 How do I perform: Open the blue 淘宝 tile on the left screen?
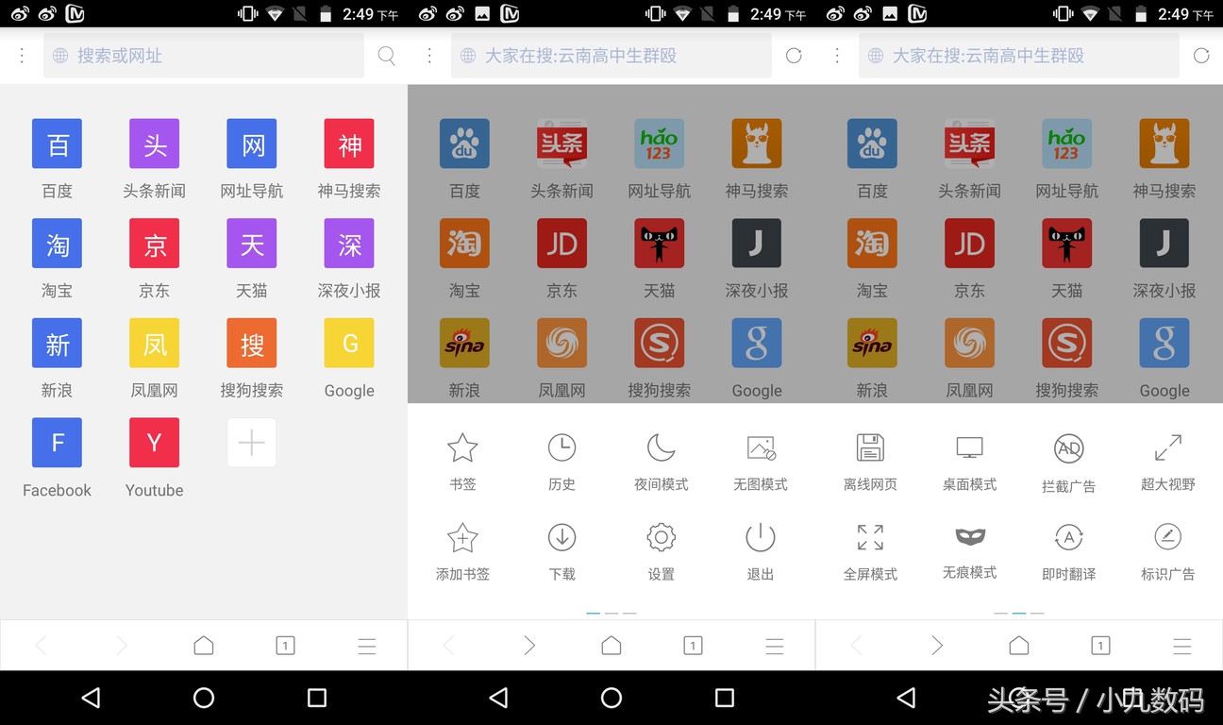(58, 244)
